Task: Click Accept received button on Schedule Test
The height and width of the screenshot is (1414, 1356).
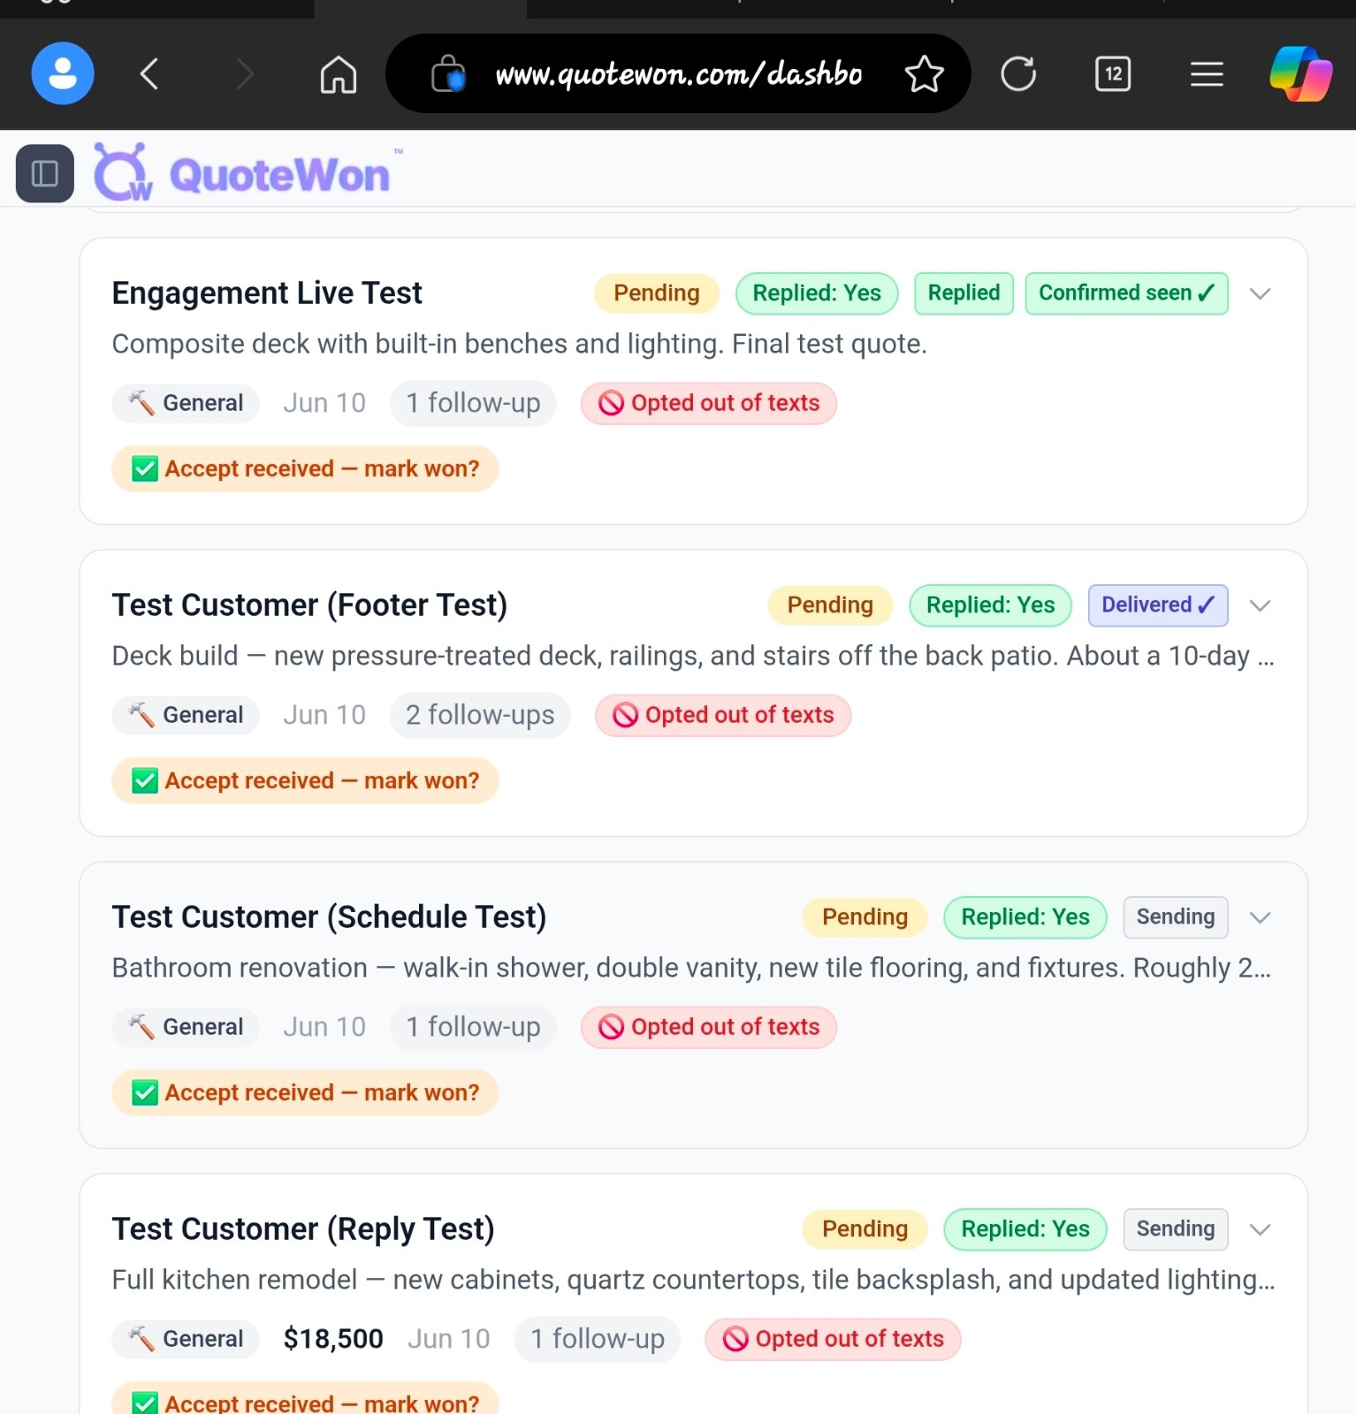Action: (x=305, y=1092)
